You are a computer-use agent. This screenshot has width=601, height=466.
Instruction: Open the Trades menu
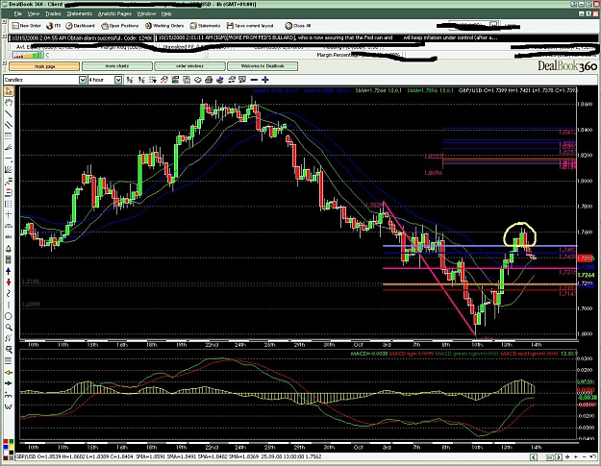click(53, 13)
